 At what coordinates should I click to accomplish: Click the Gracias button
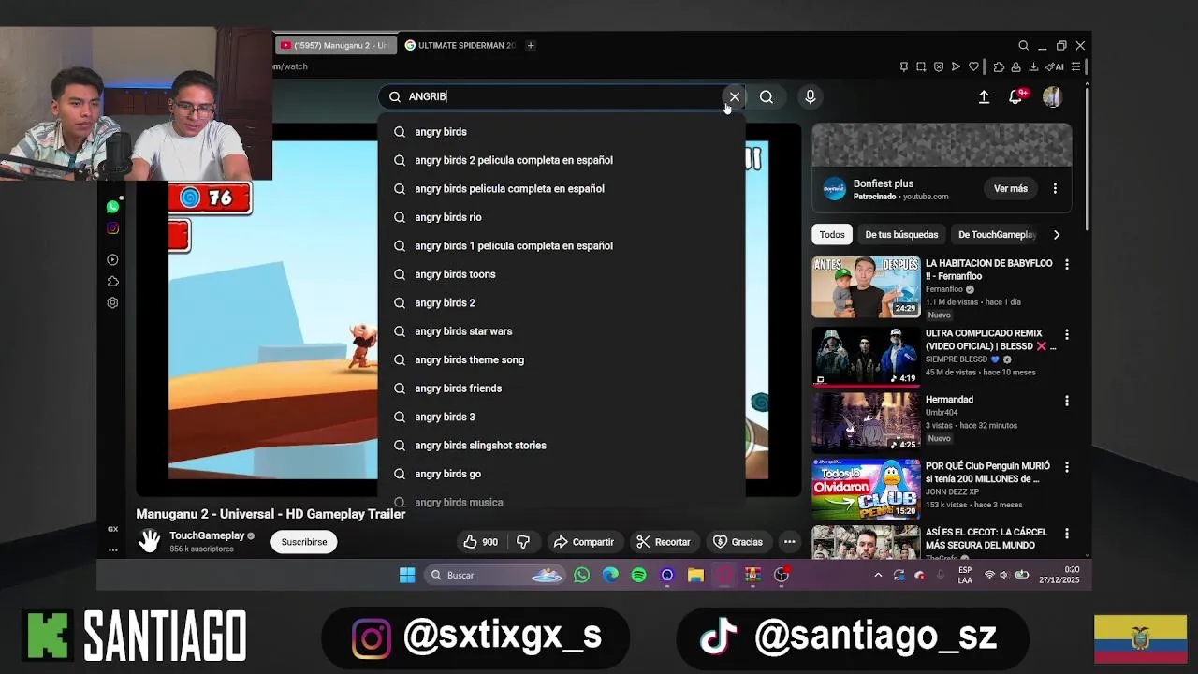(738, 542)
